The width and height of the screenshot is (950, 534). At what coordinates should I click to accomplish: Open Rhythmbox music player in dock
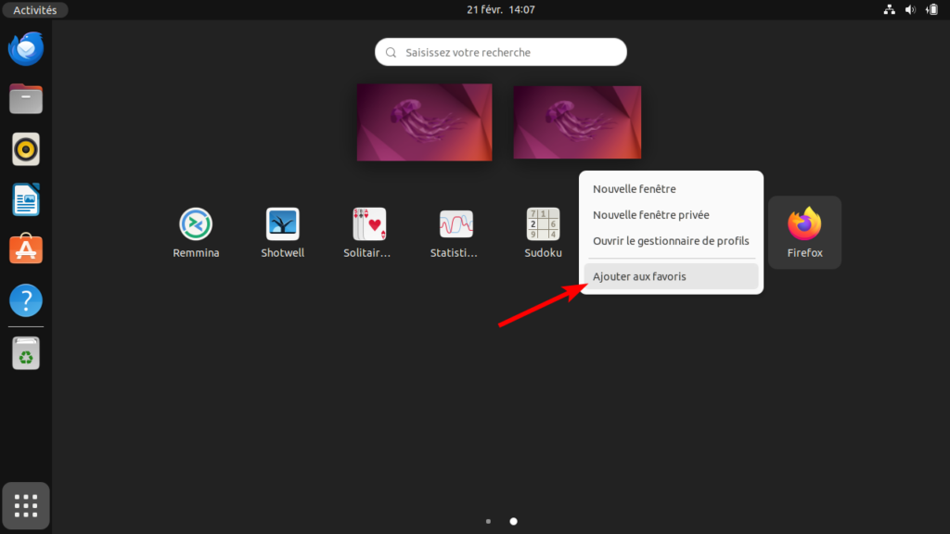[26, 148]
